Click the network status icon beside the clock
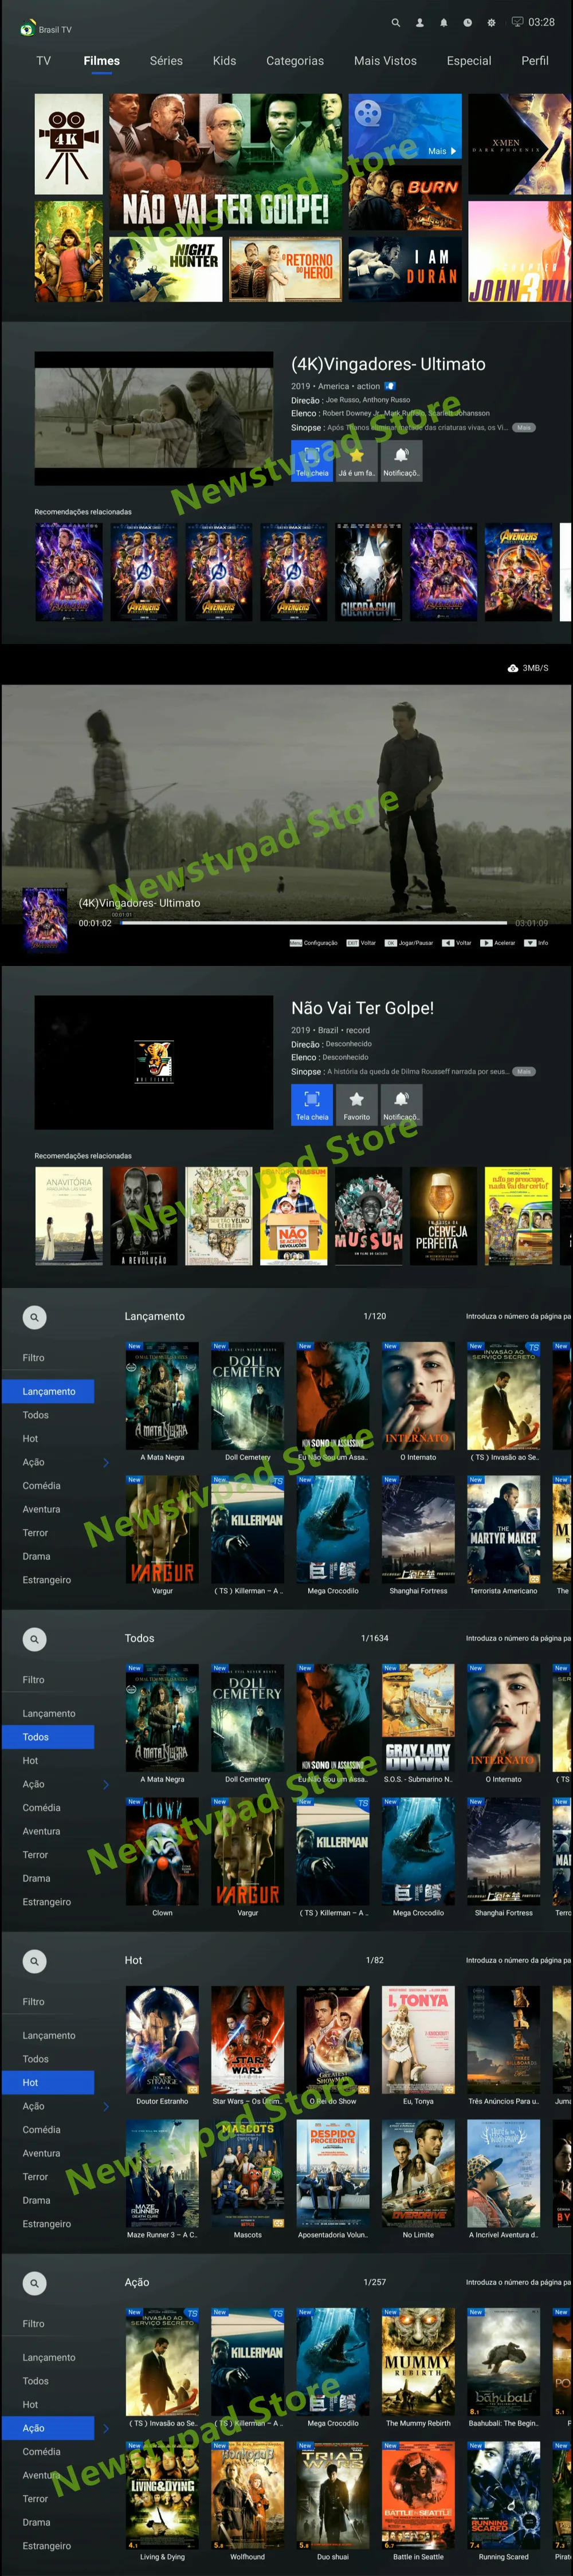The image size is (573, 2576). 517,21
